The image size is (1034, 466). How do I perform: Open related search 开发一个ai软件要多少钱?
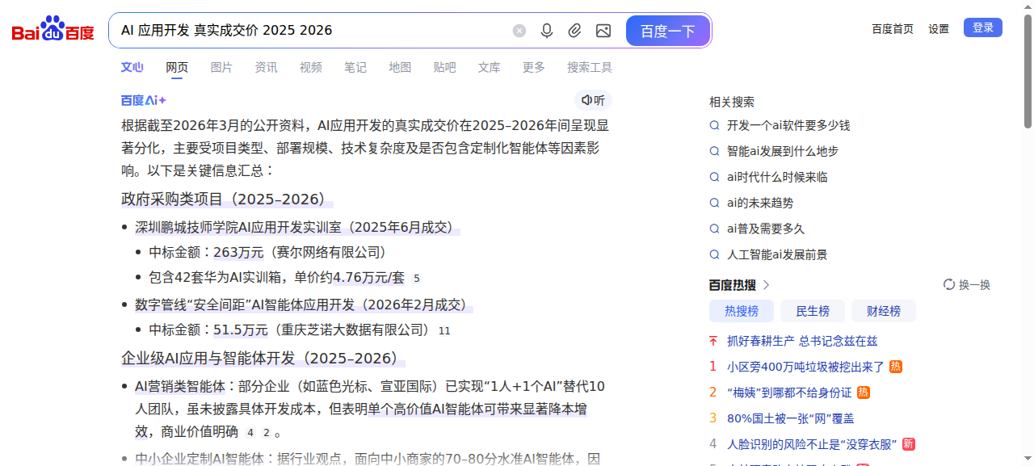(788, 125)
